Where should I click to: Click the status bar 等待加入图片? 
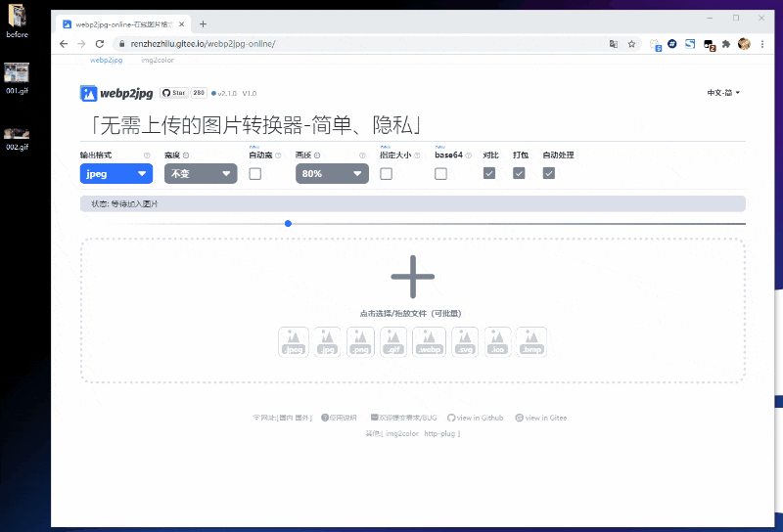coord(413,203)
